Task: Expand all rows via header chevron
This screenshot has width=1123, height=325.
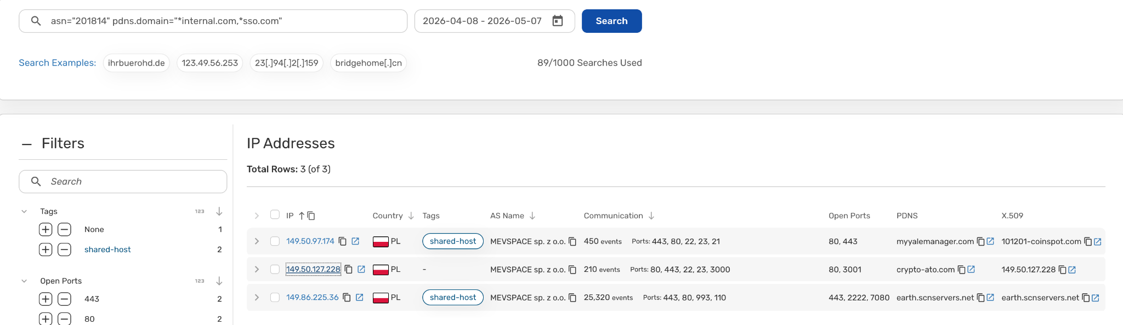Action: coord(257,216)
